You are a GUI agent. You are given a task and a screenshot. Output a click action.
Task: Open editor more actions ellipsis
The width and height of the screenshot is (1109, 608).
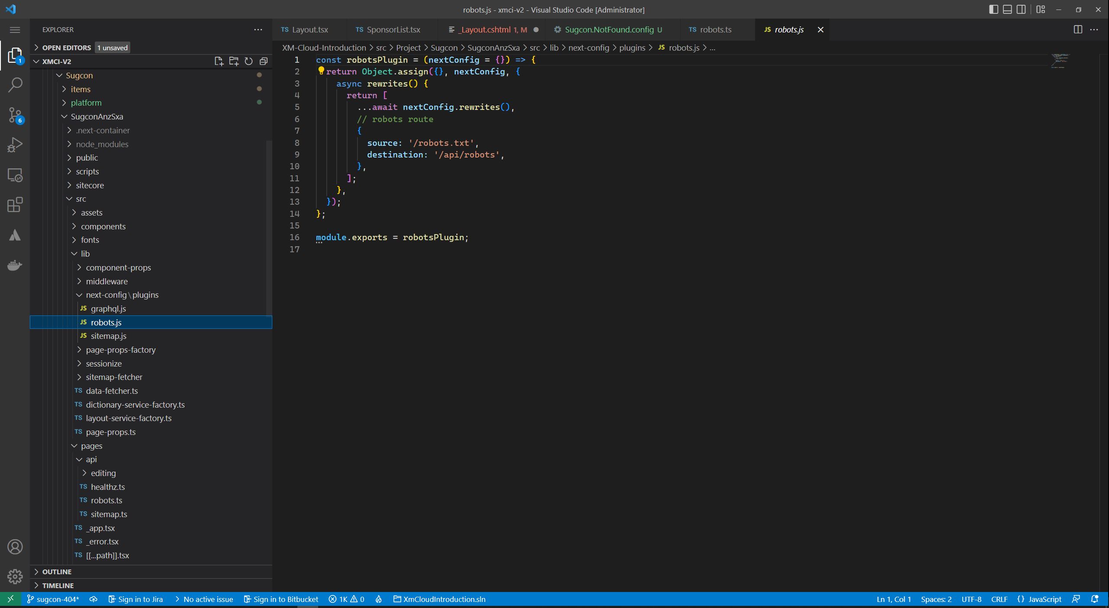tap(1094, 29)
